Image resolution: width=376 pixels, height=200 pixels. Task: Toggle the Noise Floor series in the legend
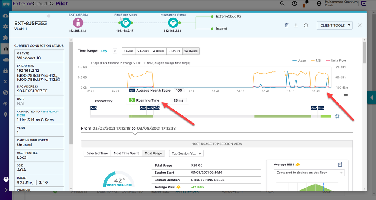tap(336, 61)
